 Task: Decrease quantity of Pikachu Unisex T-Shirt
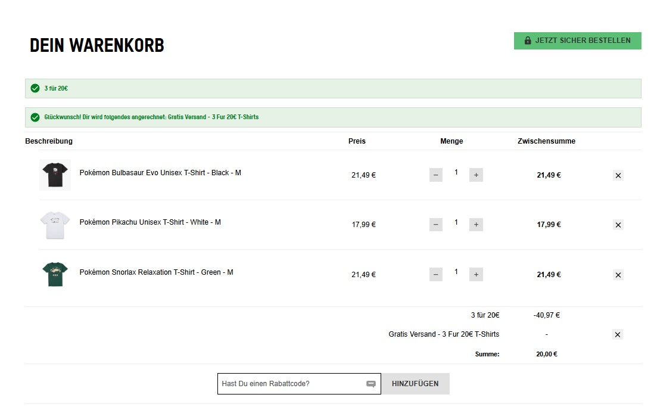pyautogui.click(x=436, y=225)
